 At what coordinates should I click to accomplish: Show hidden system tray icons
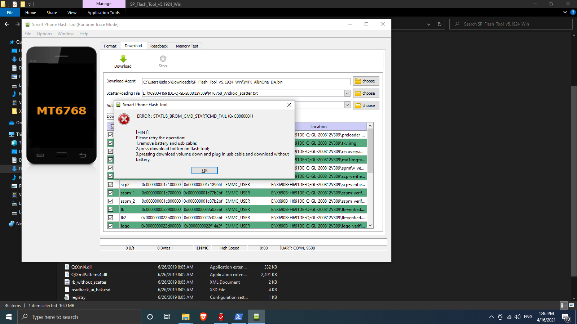pos(491,317)
